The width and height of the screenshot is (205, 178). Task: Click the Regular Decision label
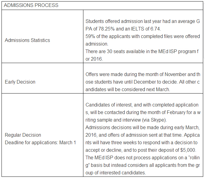tap(23, 135)
